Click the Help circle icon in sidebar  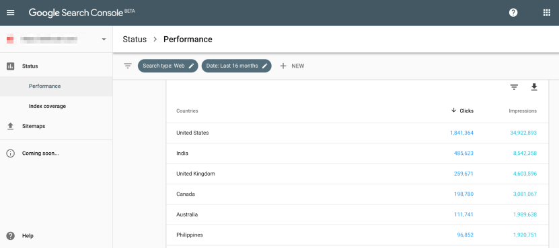tap(10, 235)
